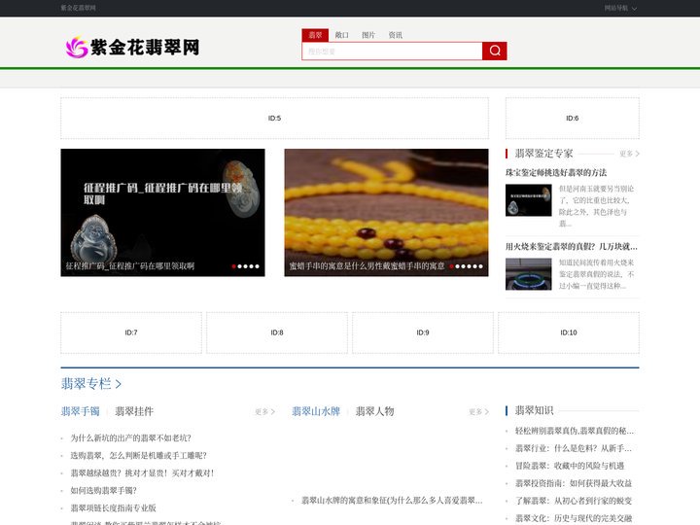The width and height of the screenshot is (700, 525).
Task: Click the ID:8 ad placeholder
Action: [277, 332]
